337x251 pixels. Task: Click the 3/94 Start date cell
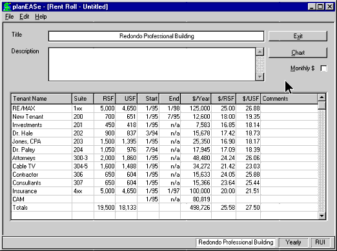tap(148, 133)
